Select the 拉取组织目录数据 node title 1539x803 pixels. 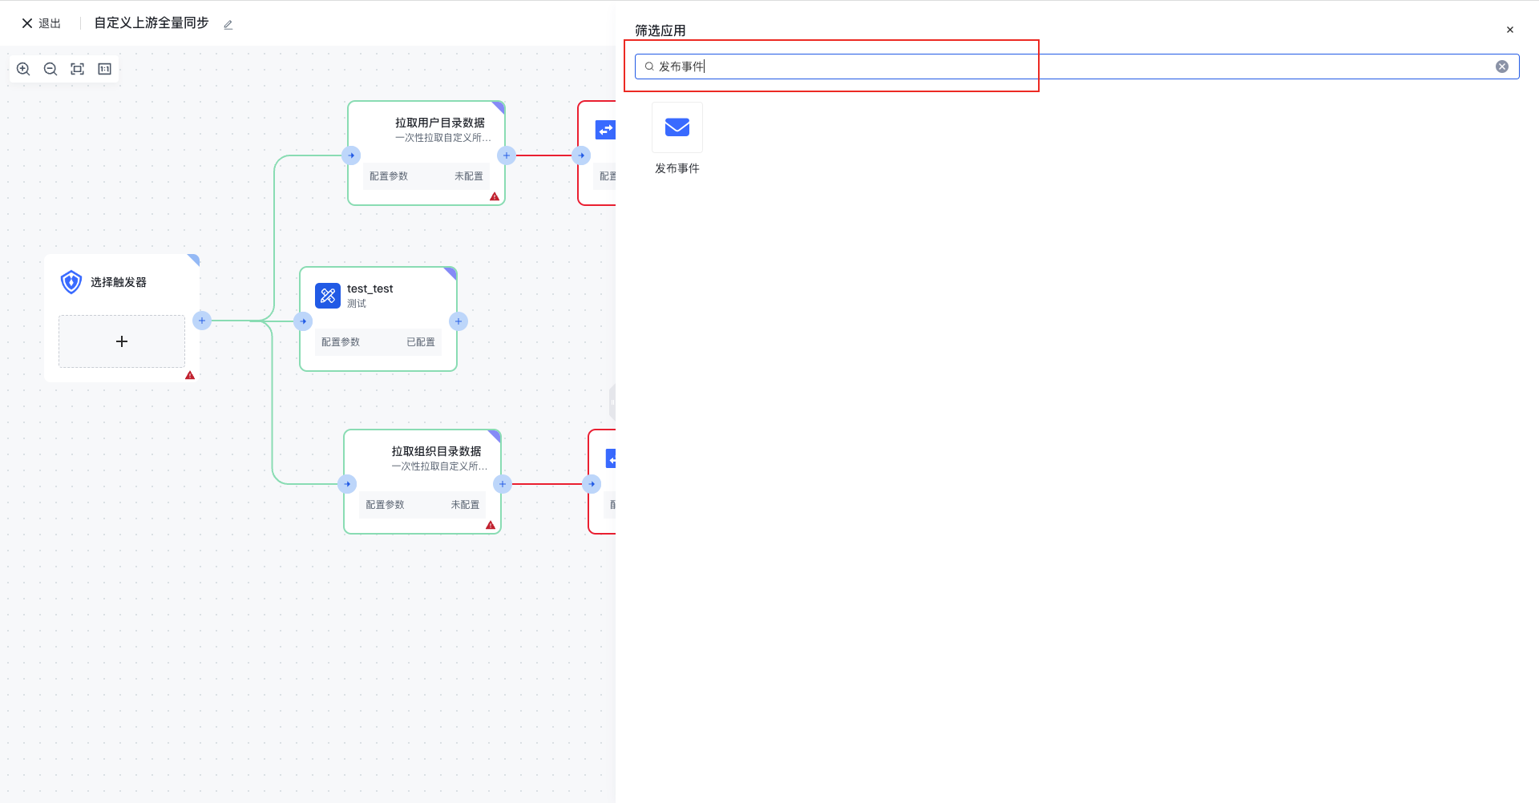(x=436, y=451)
